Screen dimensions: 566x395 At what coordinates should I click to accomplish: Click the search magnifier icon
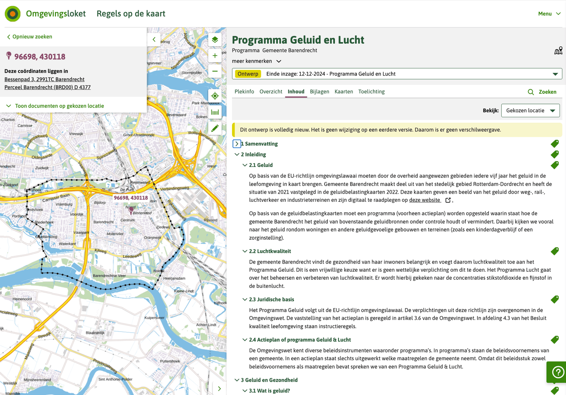point(531,92)
